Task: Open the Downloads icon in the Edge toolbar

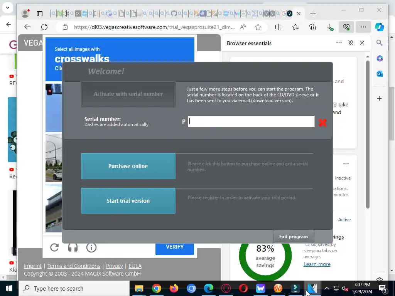Action: pos(330,27)
